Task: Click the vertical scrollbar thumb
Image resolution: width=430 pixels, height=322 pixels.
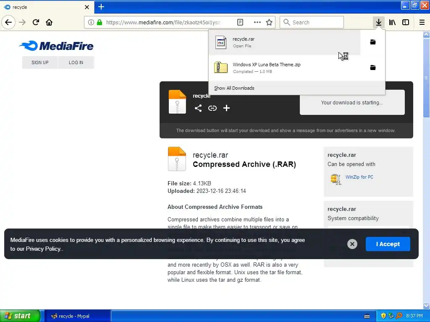Action: pyautogui.click(x=426, y=78)
